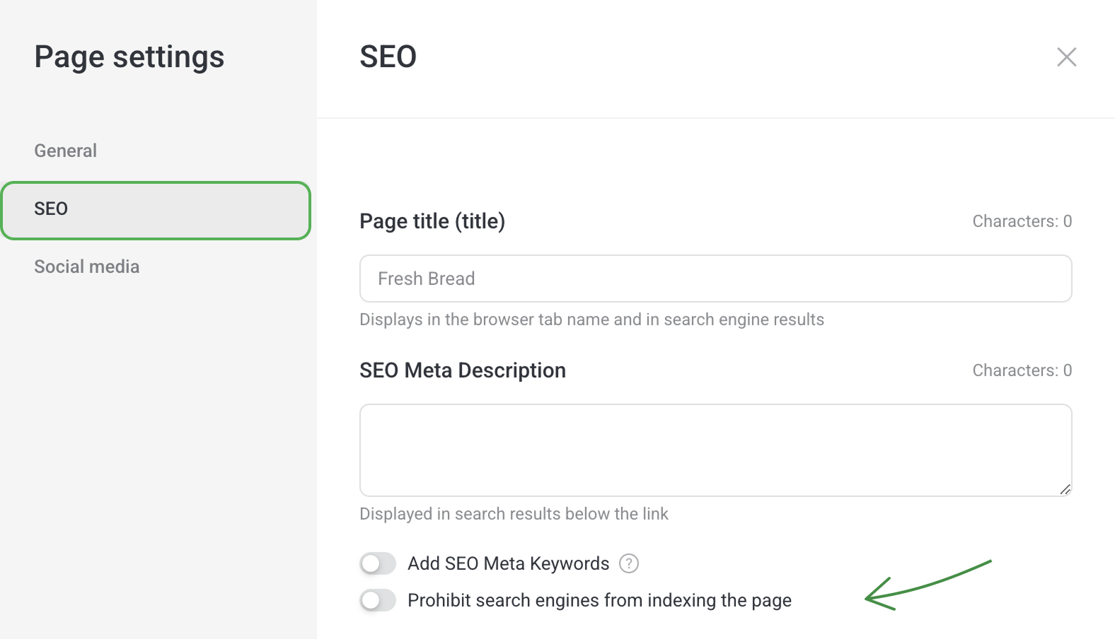Image resolution: width=1115 pixels, height=639 pixels.
Task: Click the large SEO panel heading
Action: [x=388, y=57]
